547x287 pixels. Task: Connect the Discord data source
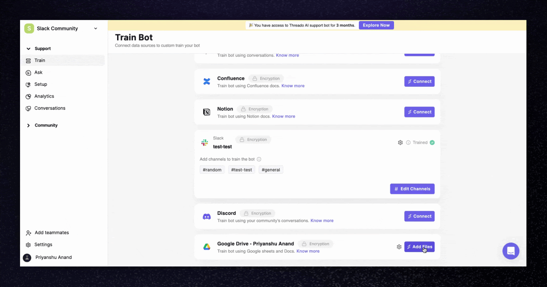click(x=419, y=216)
